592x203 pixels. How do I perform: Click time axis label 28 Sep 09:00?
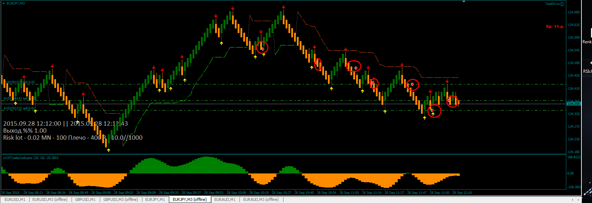(101, 193)
